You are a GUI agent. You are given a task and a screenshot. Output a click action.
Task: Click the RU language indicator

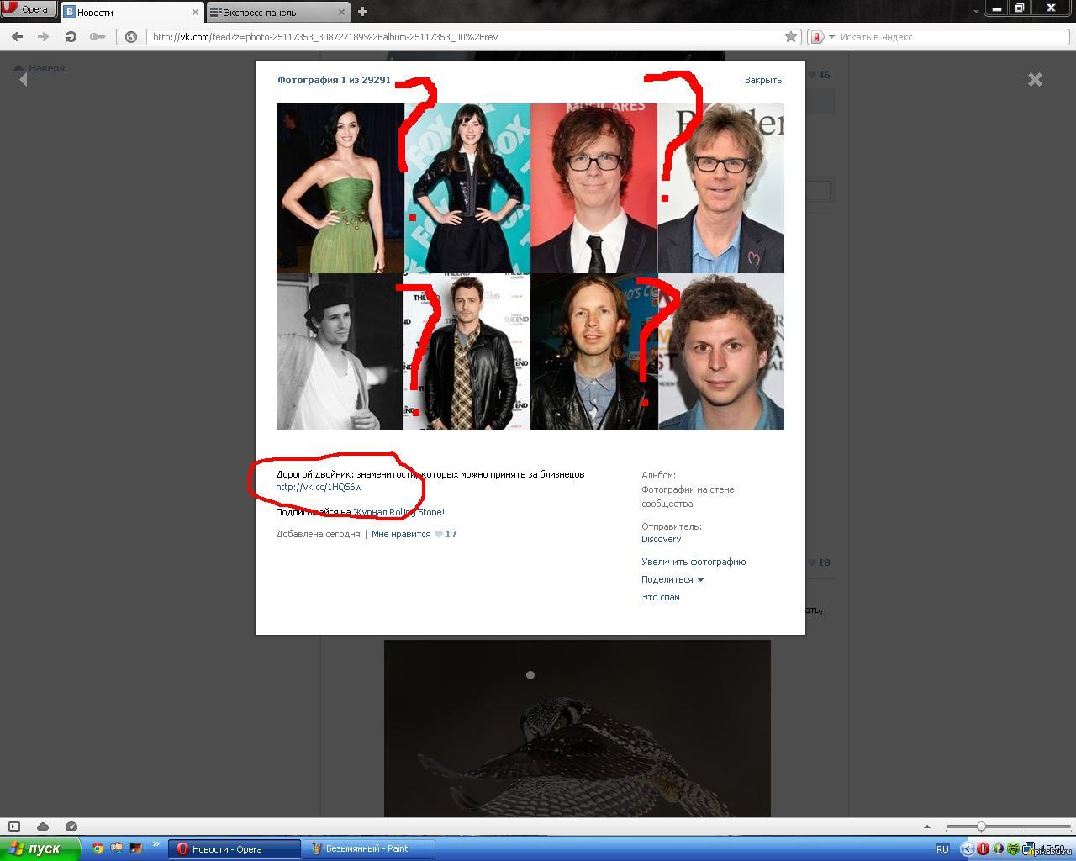tap(942, 849)
